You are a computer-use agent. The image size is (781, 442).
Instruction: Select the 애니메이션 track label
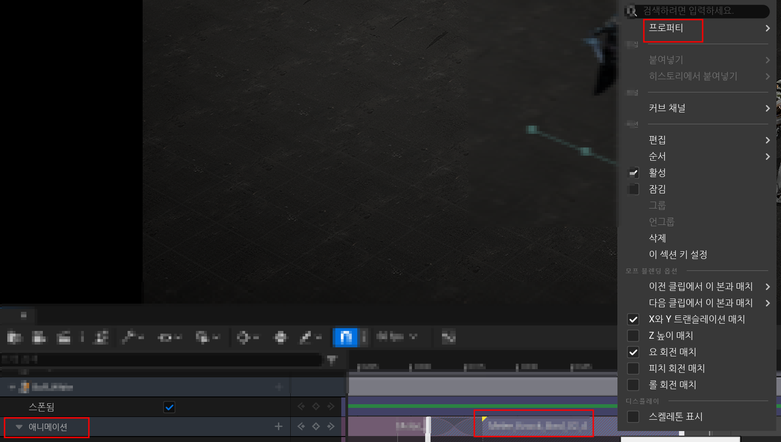tap(48, 427)
